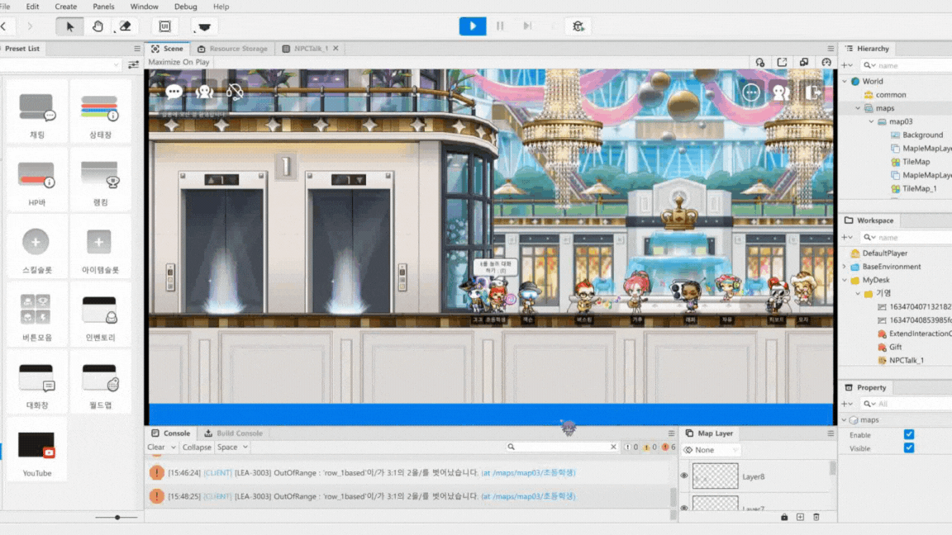Collapse the maps node in Hierarchy
The image size is (952, 535).
[858, 108]
